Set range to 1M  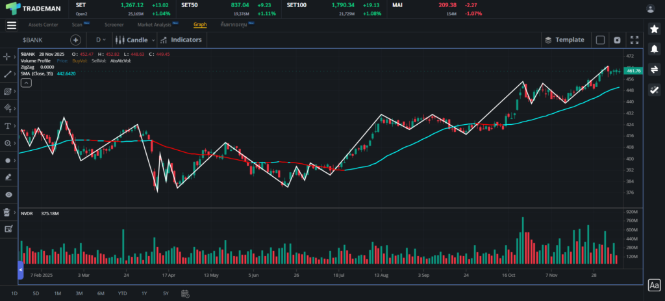(58, 293)
